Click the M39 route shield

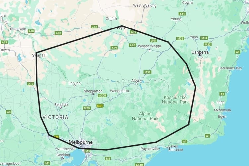[87, 108]
